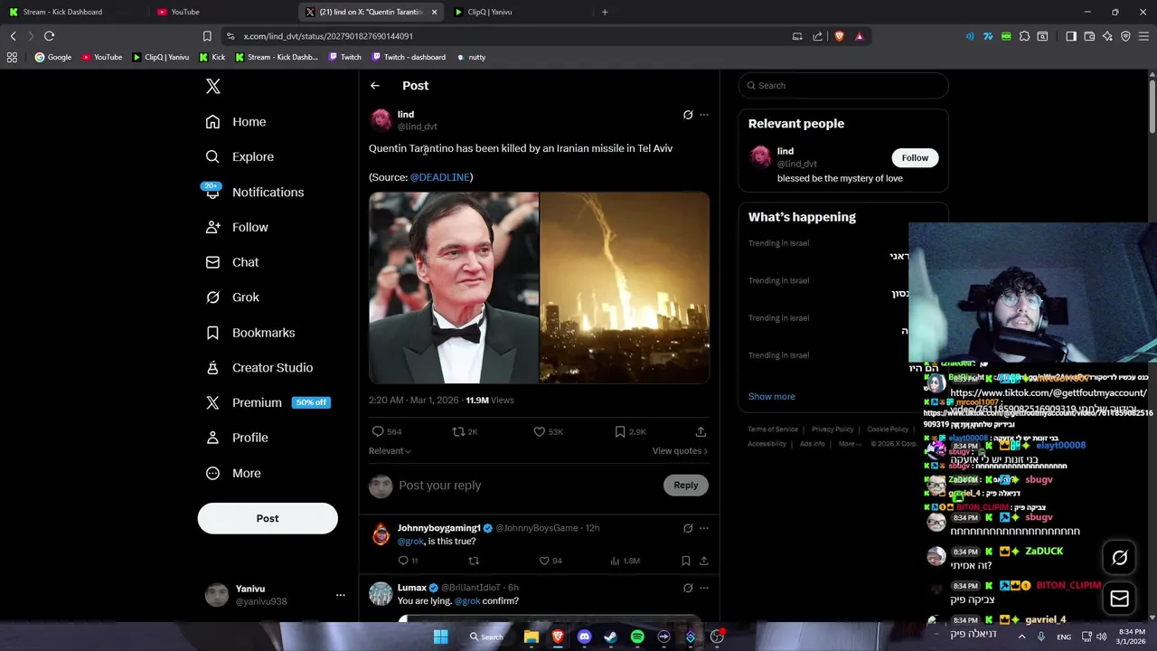The height and width of the screenshot is (651, 1157).
Task: Click the Brave Shields icon in address bar
Action: (840, 36)
